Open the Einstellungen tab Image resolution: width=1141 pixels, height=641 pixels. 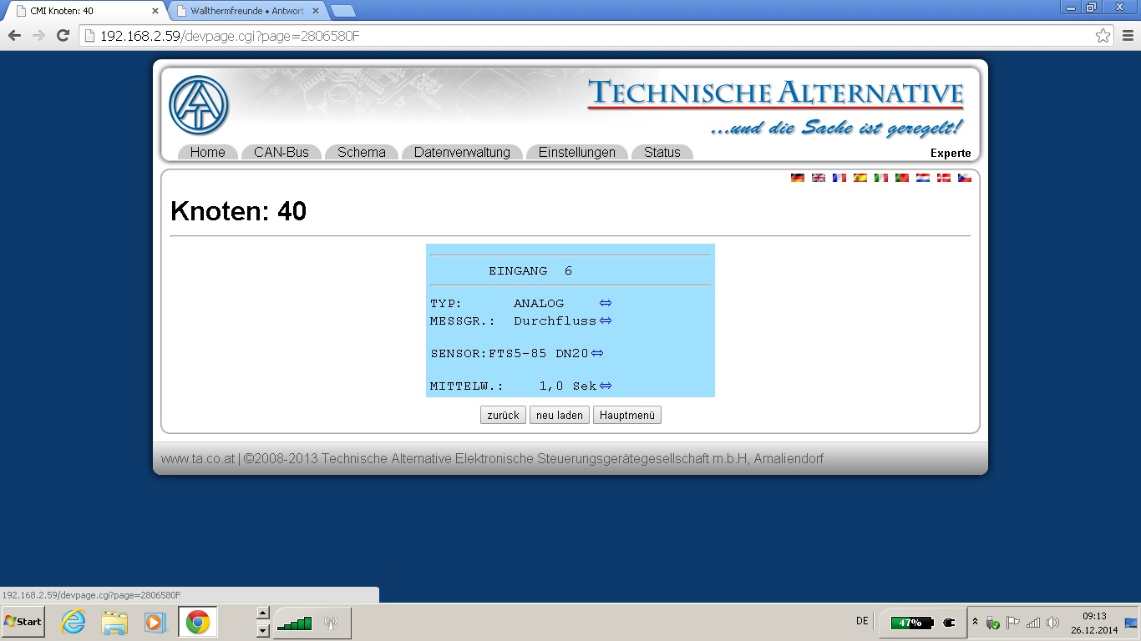576,152
